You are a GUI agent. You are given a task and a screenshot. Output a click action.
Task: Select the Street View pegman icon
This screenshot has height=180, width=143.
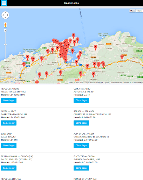[5, 25]
